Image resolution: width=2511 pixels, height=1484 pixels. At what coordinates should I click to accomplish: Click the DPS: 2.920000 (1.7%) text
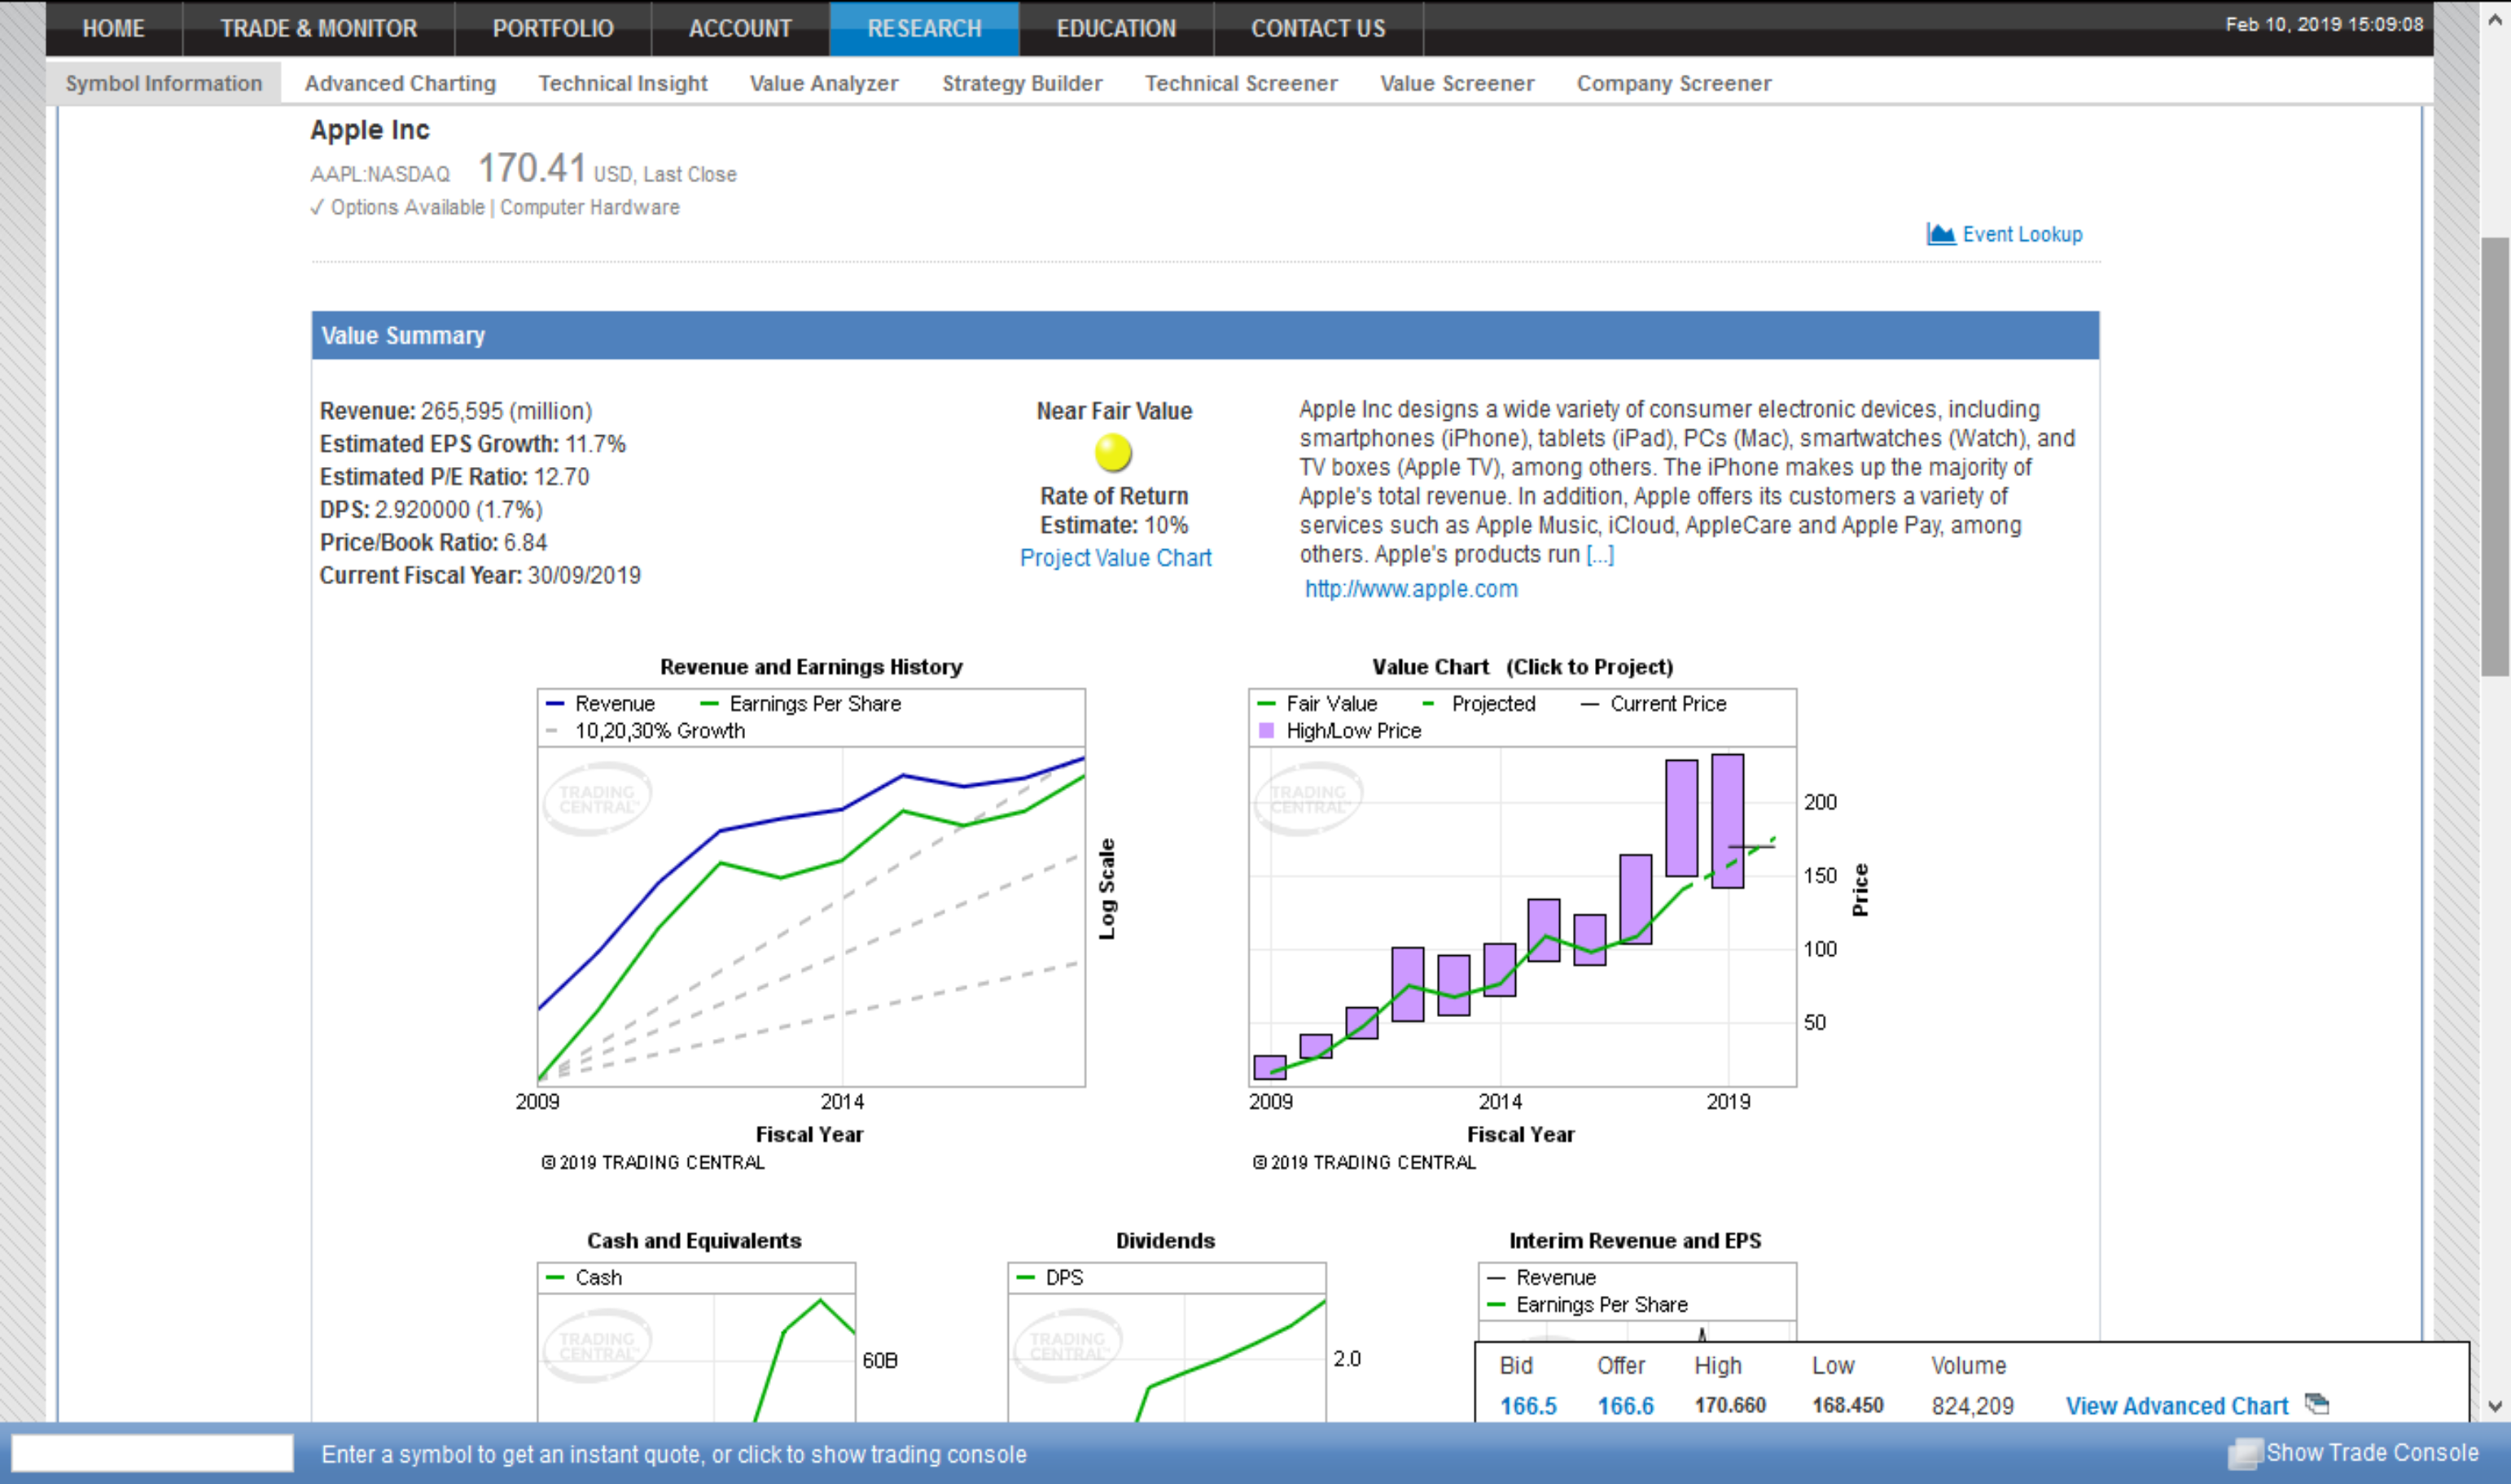431,510
